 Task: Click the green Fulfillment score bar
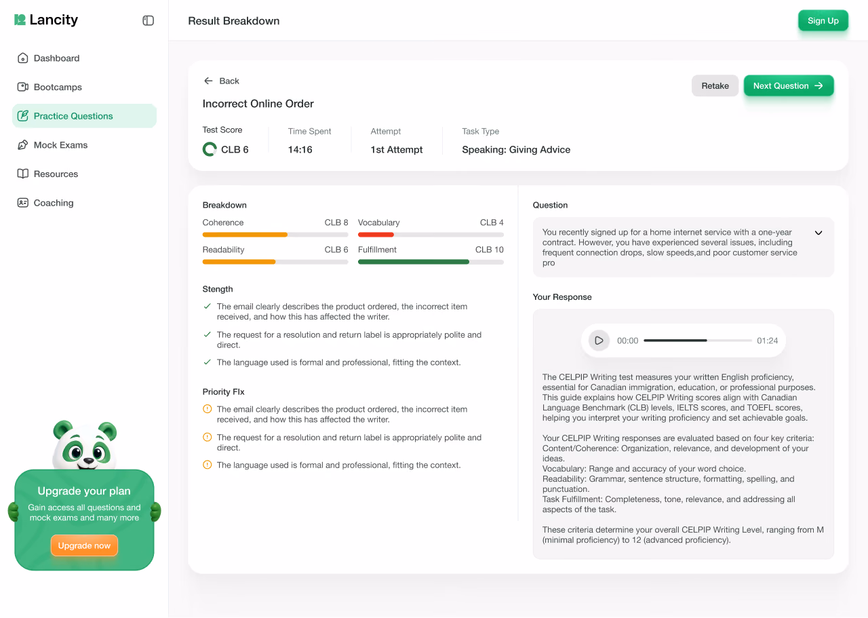click(x=414, y=262)
